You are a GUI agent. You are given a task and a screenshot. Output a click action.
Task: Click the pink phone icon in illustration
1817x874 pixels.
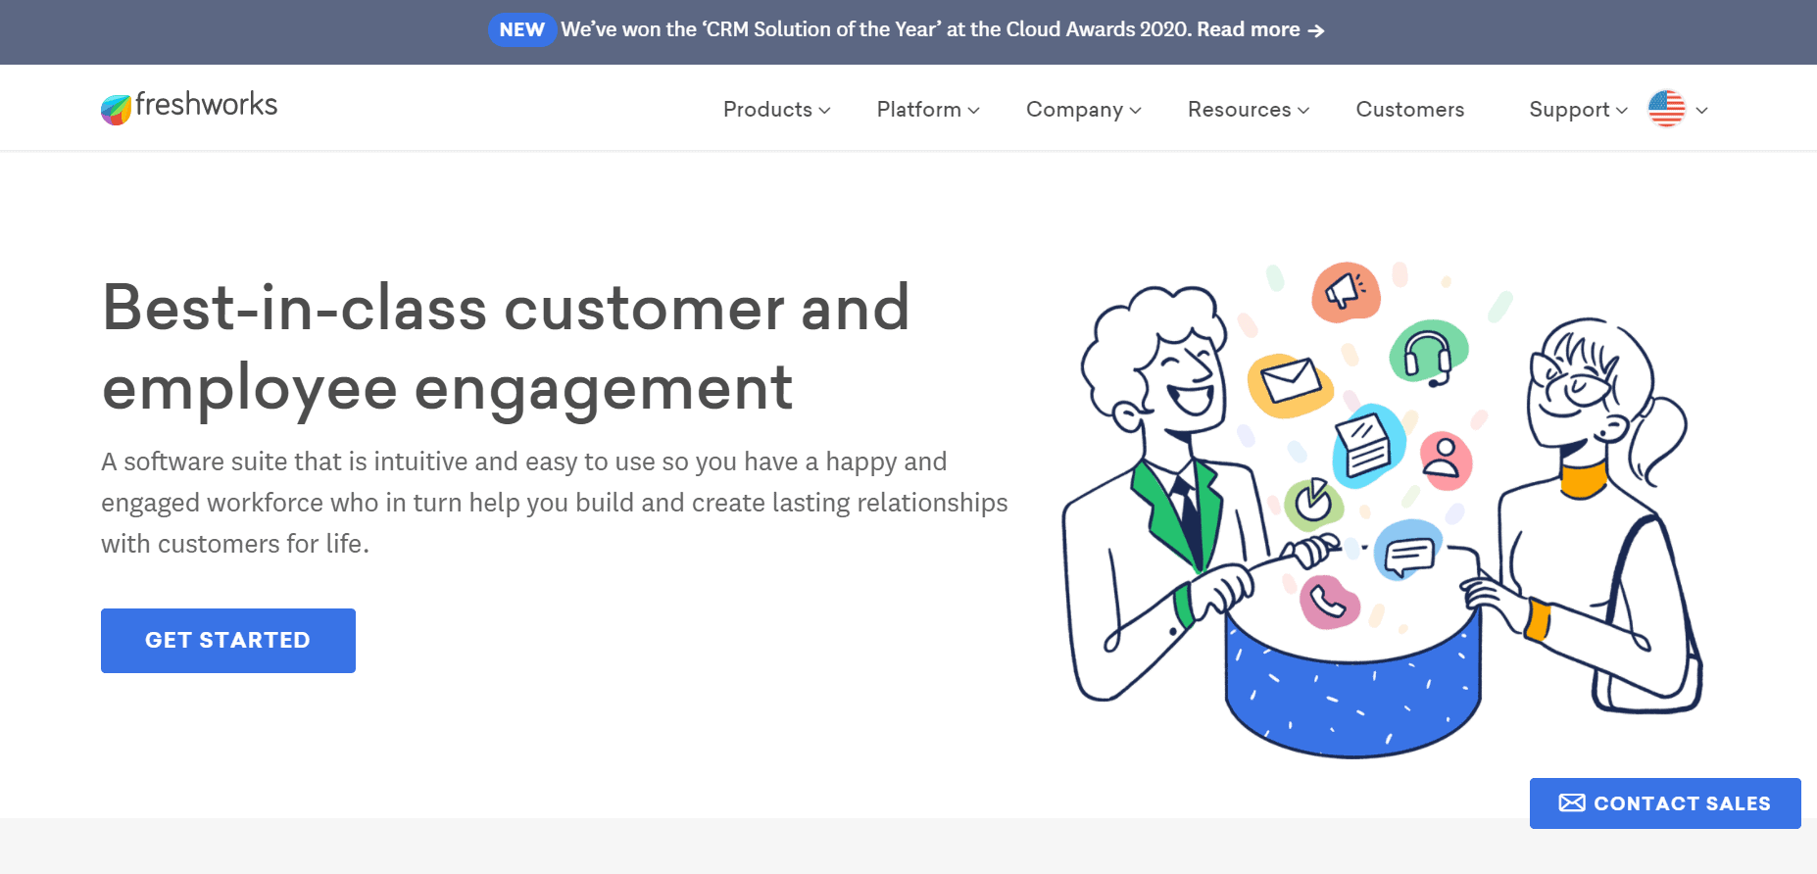[x=1329, y=602]
